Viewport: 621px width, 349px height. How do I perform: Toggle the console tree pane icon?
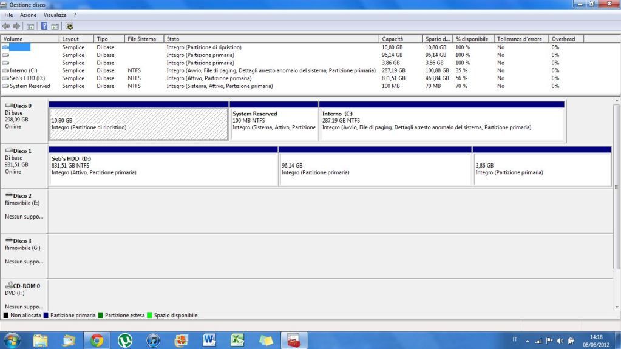[30, 26]
